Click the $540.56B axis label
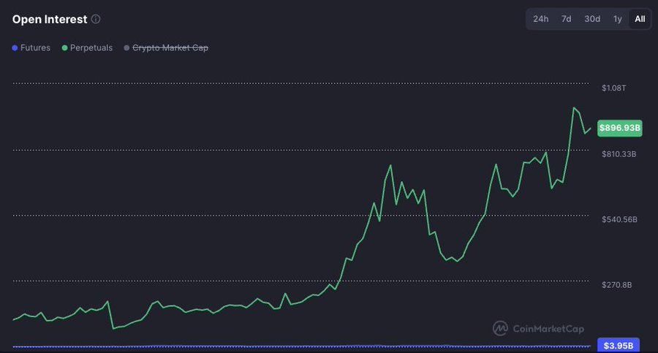Screen dimensions: 658x353 click(619, 219)
